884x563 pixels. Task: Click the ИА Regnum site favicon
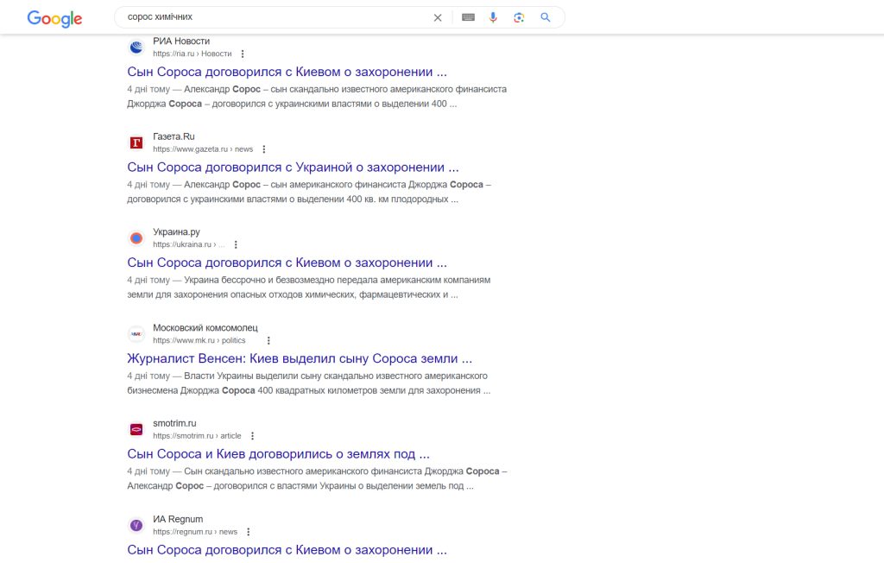pos(136,525)
